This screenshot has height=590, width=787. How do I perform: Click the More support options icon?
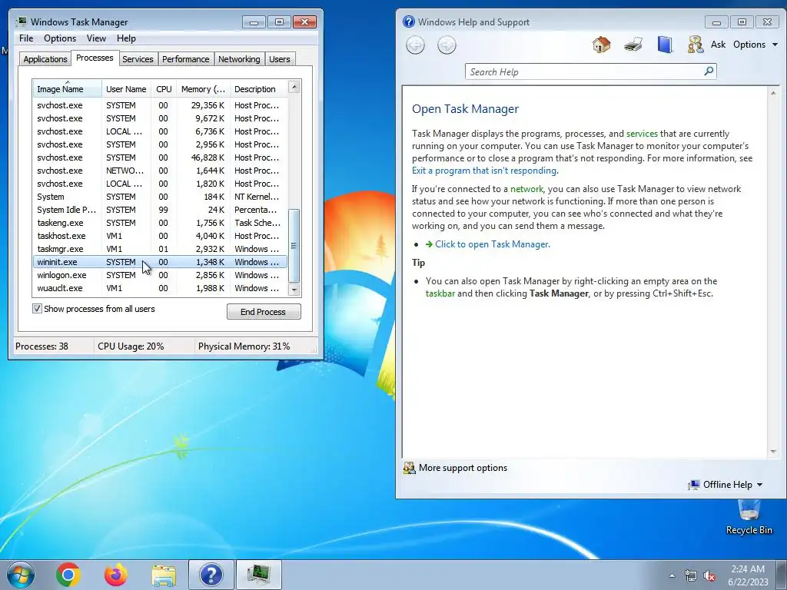(x=410, y=468)
